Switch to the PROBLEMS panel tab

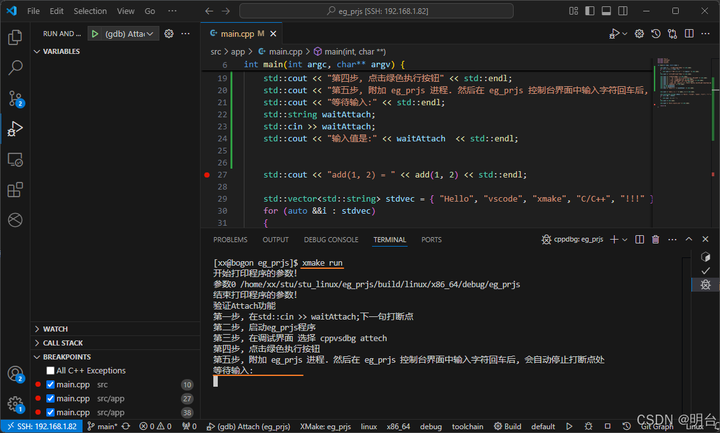230,240
